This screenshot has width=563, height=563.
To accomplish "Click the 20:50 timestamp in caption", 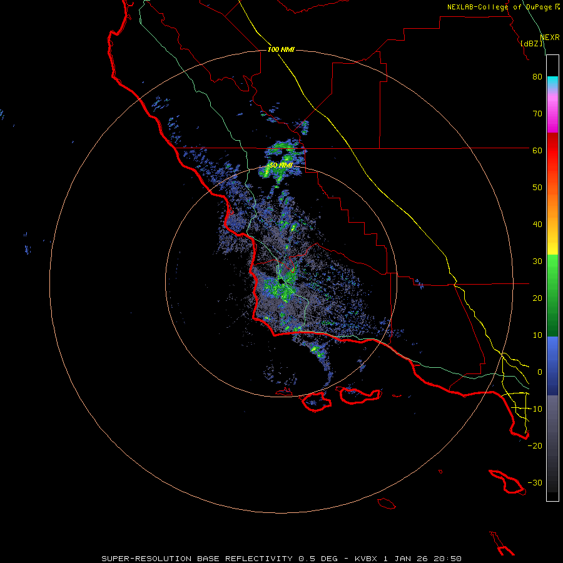I will tap(447, 559).
